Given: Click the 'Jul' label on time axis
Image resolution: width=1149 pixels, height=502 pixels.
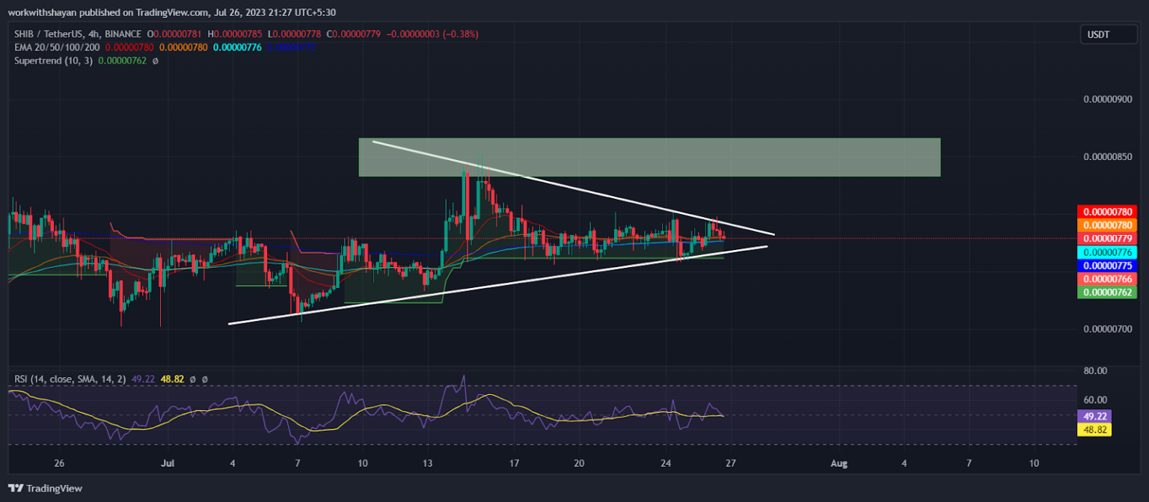Looking at the screenshot, I should pos(168,464).
